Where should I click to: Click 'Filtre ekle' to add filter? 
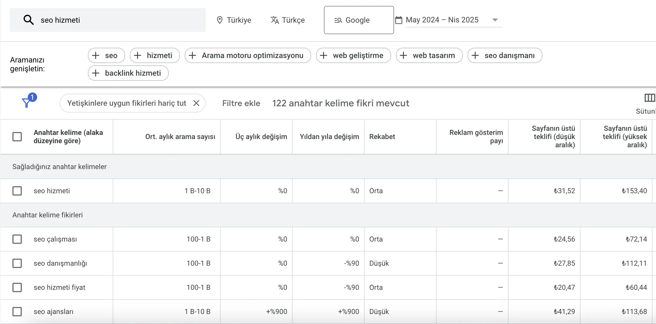click(x=241, y=103)
